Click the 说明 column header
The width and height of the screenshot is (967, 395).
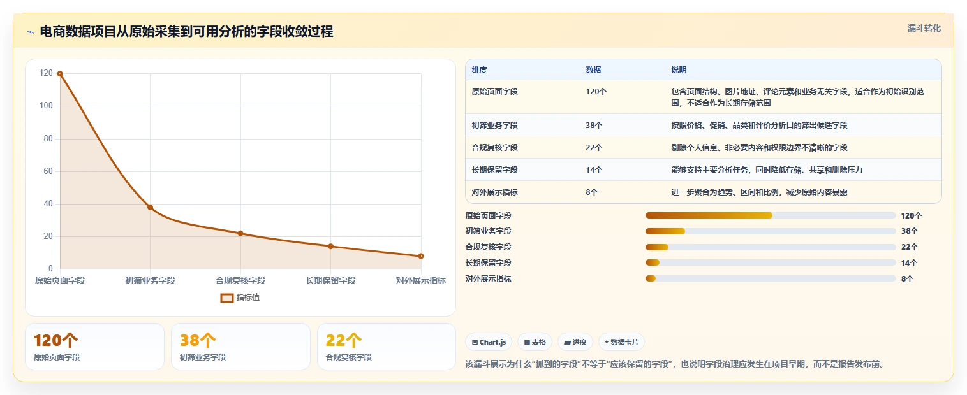(x=679, y=70)
